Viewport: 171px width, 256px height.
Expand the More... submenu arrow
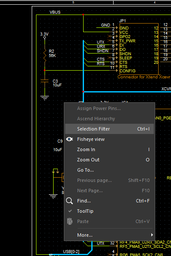point(152,235)
